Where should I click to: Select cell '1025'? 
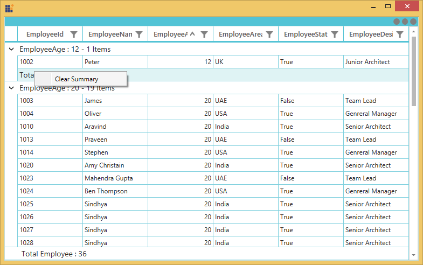[x=50, y=204]
